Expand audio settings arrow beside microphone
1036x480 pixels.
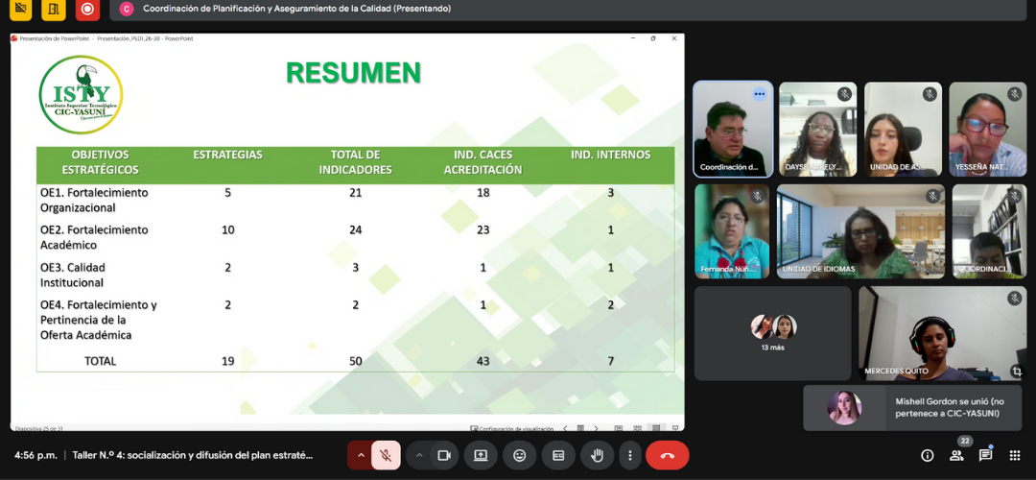coord(361,455)
